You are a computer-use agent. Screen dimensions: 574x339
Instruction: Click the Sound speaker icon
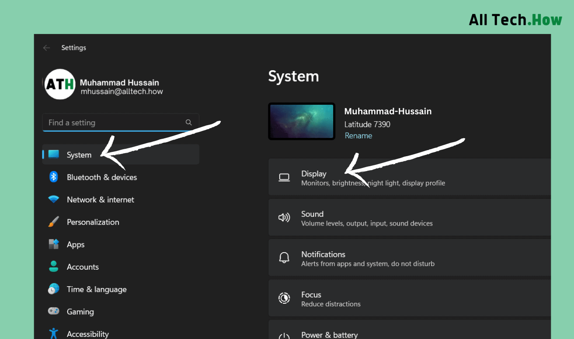[x=284, y=217]
